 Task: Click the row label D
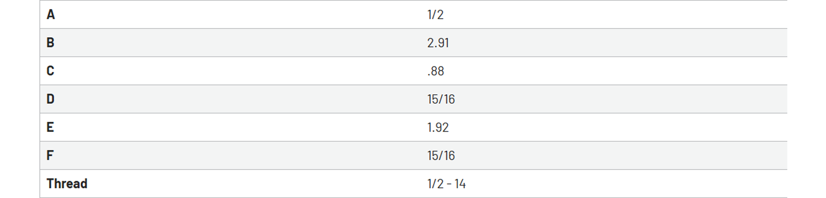[51, 99]
